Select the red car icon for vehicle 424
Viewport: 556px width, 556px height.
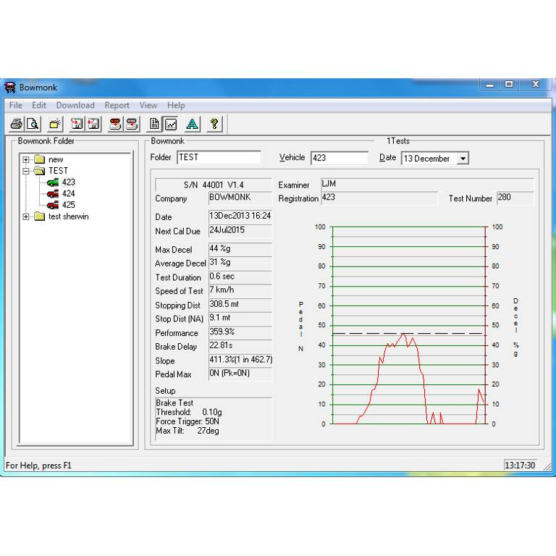click(53, 194)
